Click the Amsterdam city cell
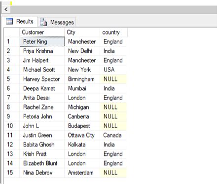The image size is (219, 184). (x=82, y=173)
